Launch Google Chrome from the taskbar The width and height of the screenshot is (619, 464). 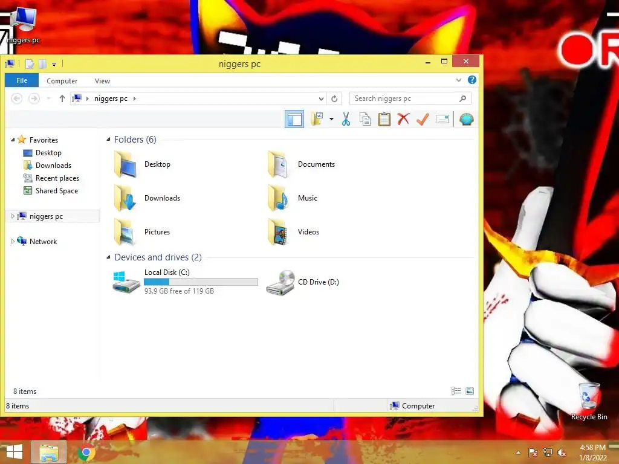(86, 453)
